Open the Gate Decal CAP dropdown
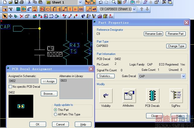194x128 pixels. pos(183,76)
